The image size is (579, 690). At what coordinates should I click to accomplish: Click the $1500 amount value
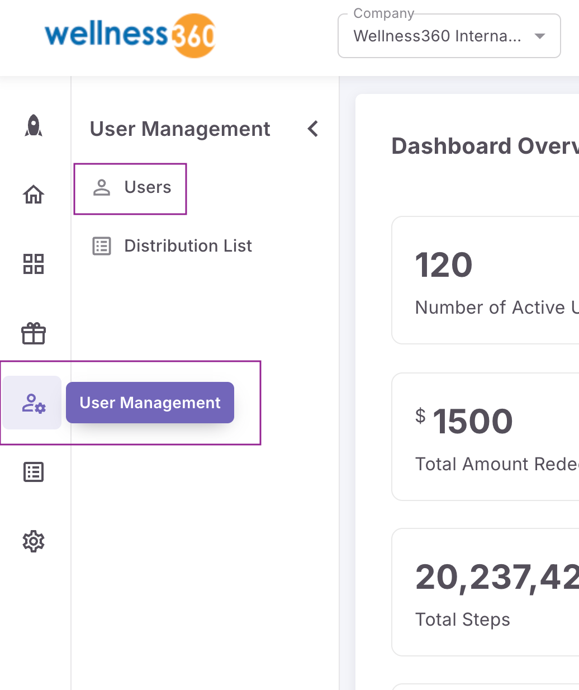464,421
